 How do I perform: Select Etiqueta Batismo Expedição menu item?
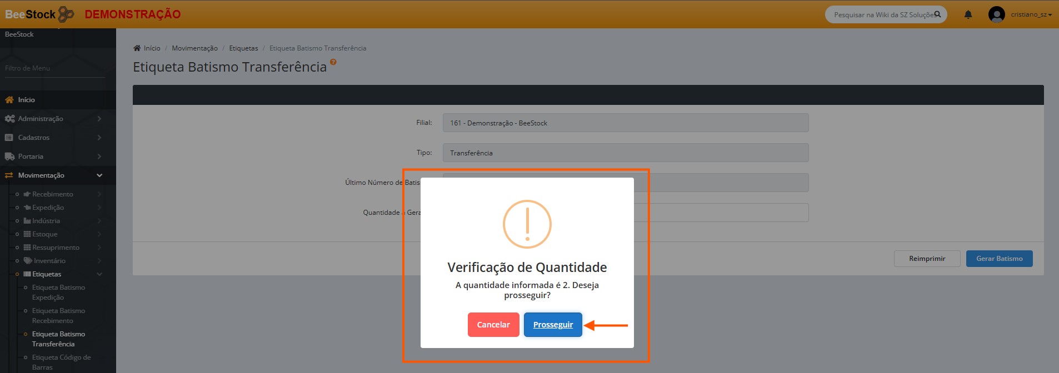coord(58,293)
